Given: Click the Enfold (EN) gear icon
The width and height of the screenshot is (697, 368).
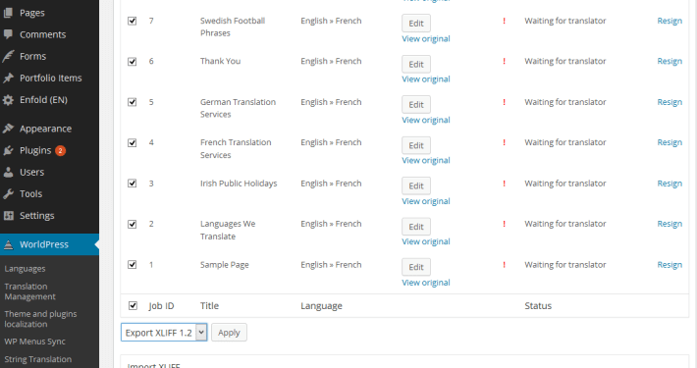Looking at the screenshot, I should [8, 100].
